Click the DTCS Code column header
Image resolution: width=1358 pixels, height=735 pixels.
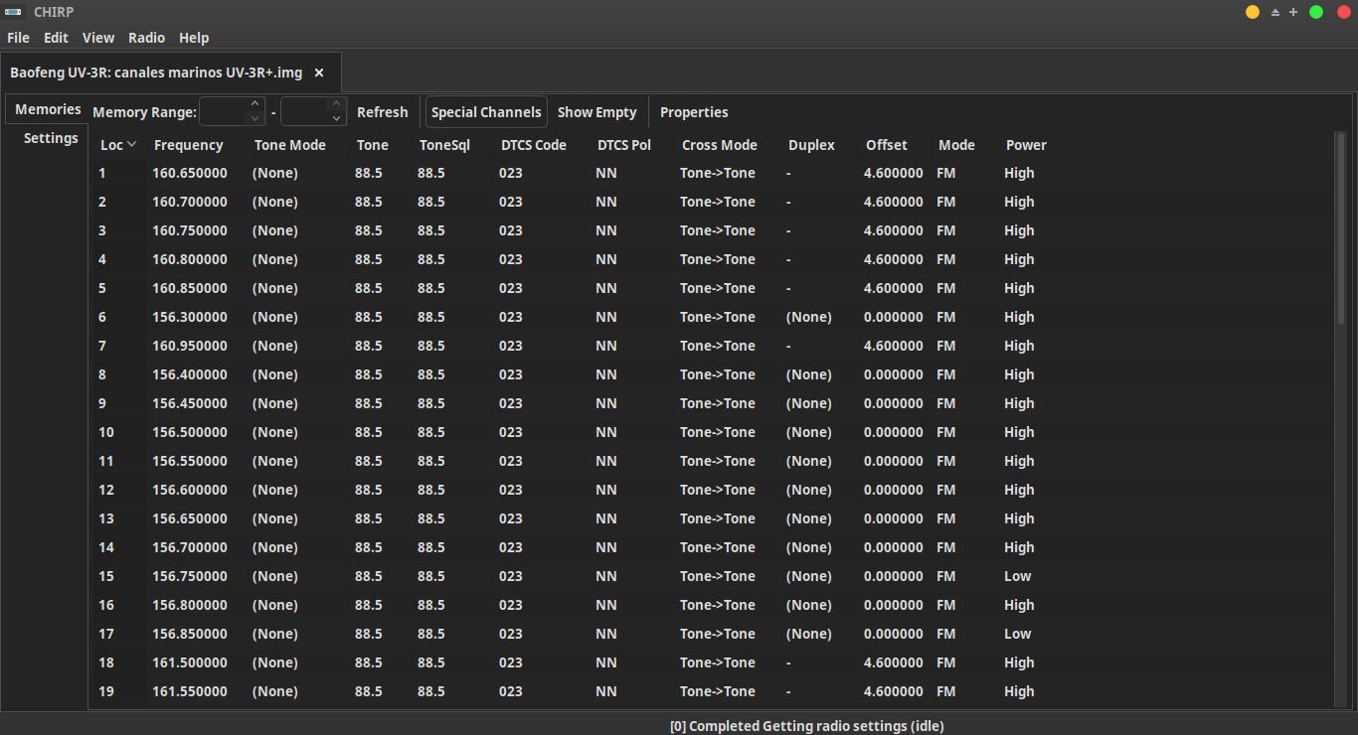point(534,145)
